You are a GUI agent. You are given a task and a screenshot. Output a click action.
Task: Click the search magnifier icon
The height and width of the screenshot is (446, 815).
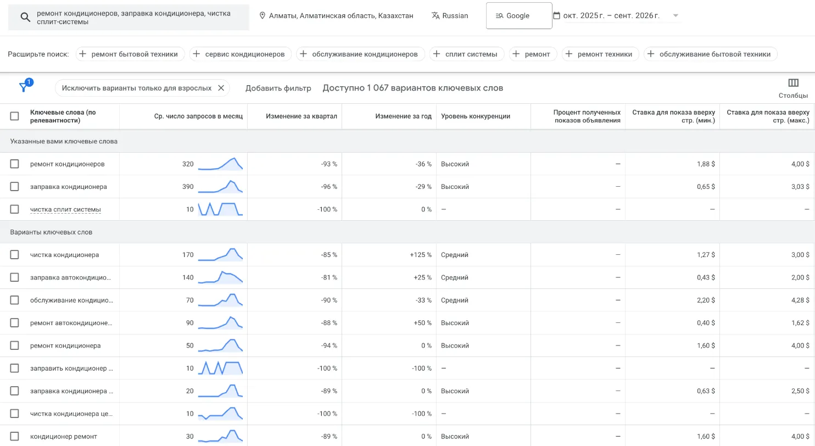point(25,18)
